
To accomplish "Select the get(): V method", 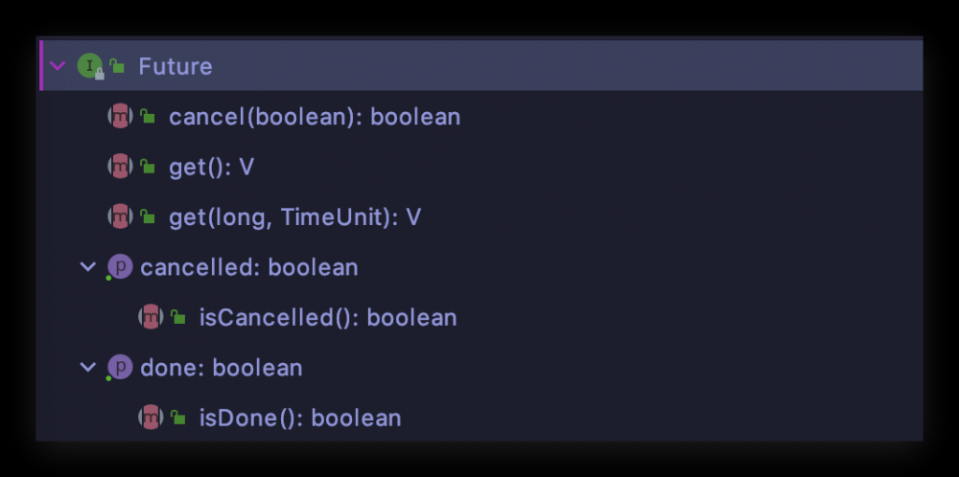I will click(x=211, y=167).
